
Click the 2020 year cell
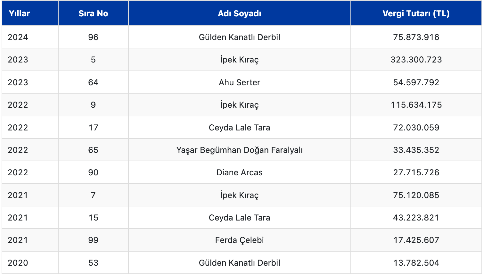[18, 263]
